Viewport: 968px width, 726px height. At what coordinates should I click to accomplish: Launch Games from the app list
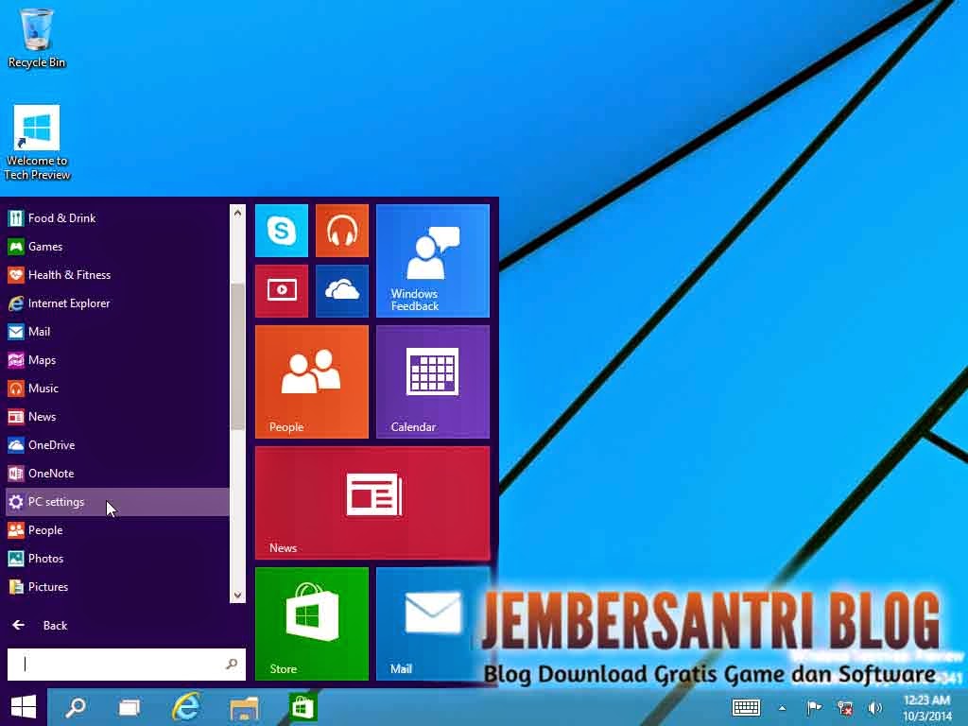pos(117,247)
